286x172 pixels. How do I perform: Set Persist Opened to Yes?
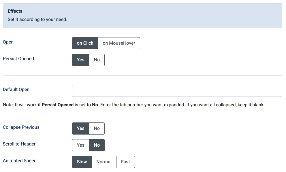pos(81,60)
